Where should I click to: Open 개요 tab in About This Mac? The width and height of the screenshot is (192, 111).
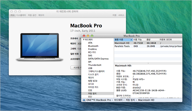pos(12,15)
